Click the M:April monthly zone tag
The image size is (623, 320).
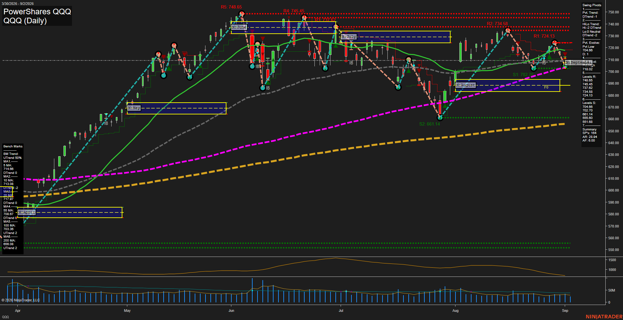[27, 212]
